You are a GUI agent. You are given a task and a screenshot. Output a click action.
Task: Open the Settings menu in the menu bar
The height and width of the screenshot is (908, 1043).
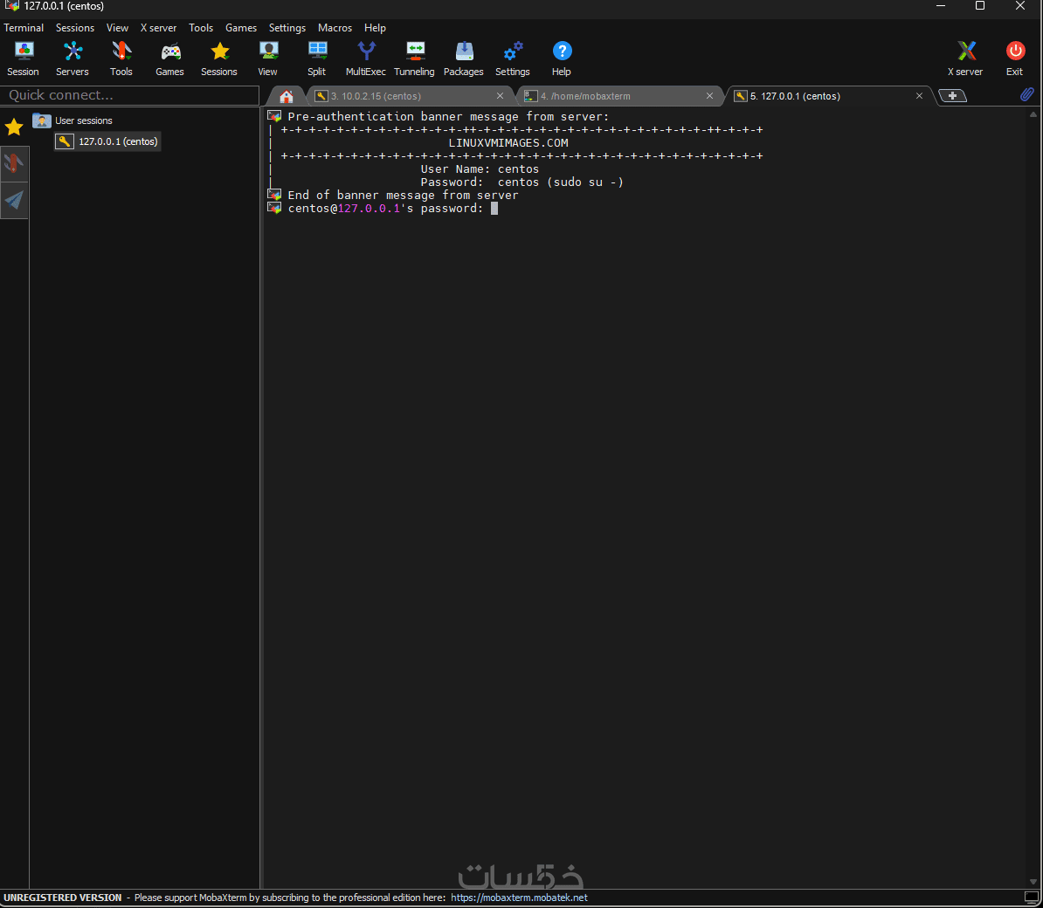tap(287, 28)
